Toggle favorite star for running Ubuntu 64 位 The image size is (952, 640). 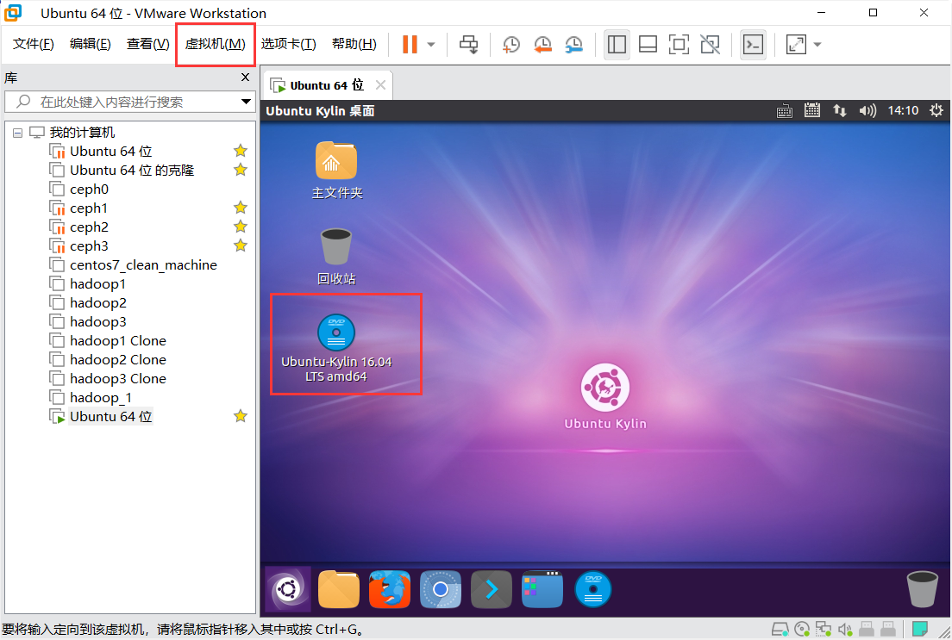[x=241, y=415]
